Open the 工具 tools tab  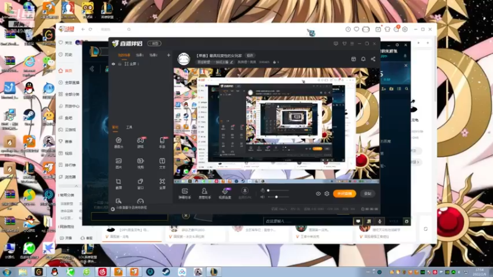129,127
